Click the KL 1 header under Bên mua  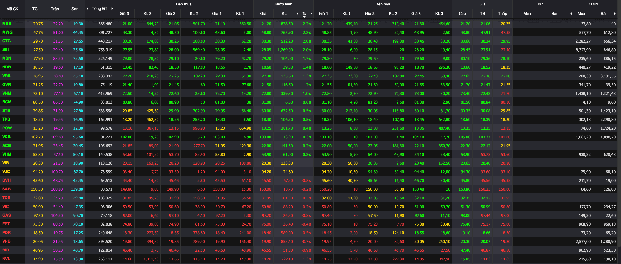pos(240,14)
